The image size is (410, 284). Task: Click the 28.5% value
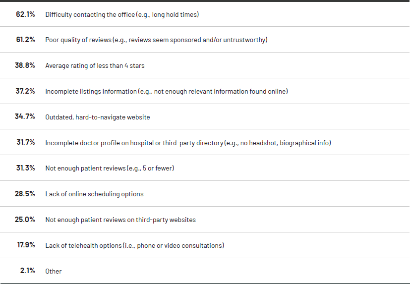[x=25, y=194]
